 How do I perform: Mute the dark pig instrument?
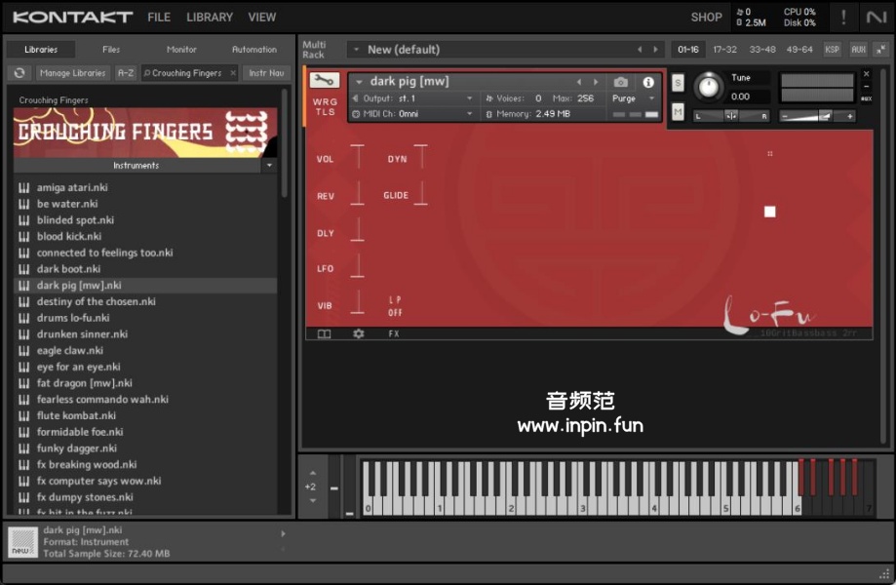pyautogui.click(x=678, y=112)
